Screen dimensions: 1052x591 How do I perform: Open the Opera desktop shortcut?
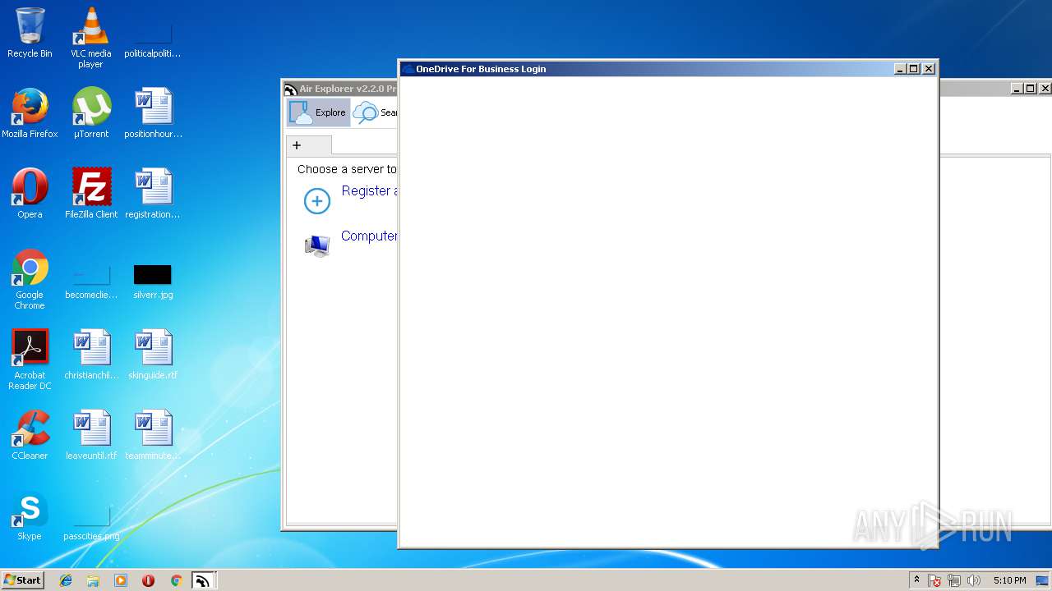coord(30,194)
